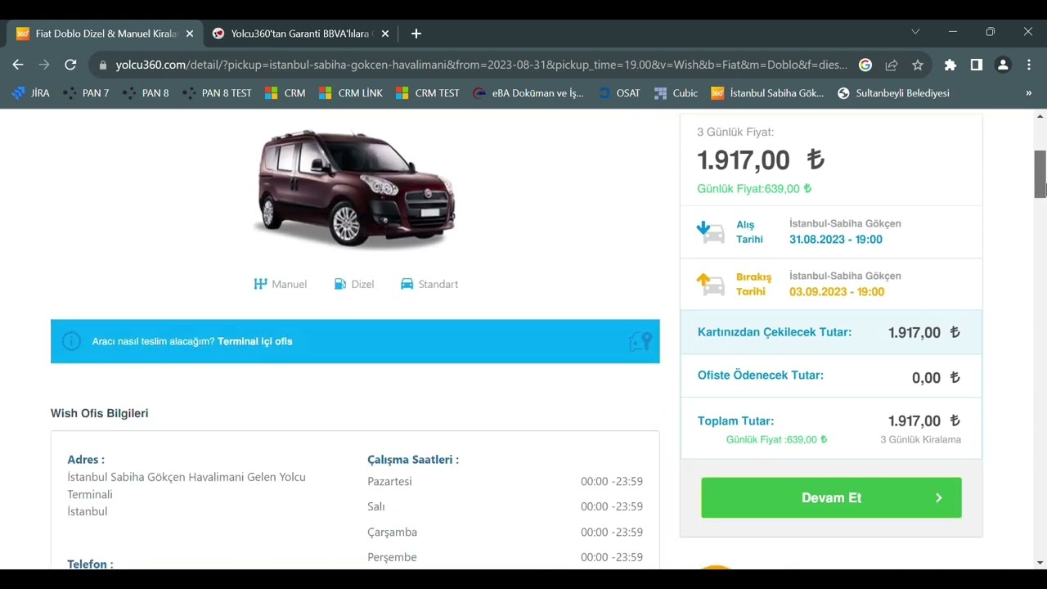Click the Manuel gearbox icon
1047x589 pixels.
click(x=260, y=284)
